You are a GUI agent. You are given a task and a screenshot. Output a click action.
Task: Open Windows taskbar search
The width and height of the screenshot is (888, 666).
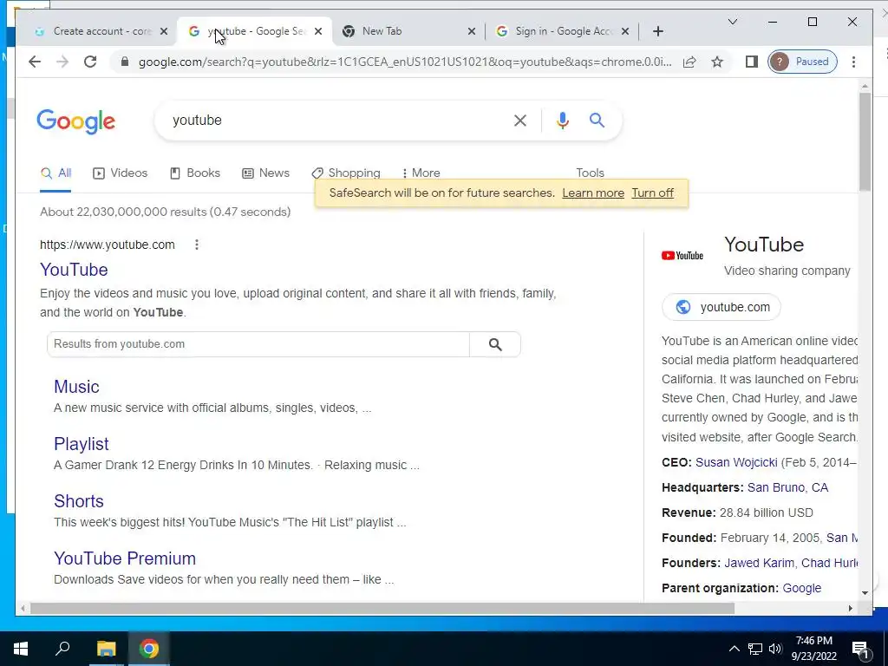click(62, 649)
